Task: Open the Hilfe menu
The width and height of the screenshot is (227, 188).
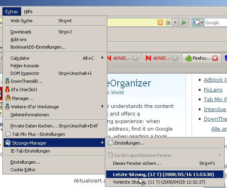Action: [x=28, y=12]
